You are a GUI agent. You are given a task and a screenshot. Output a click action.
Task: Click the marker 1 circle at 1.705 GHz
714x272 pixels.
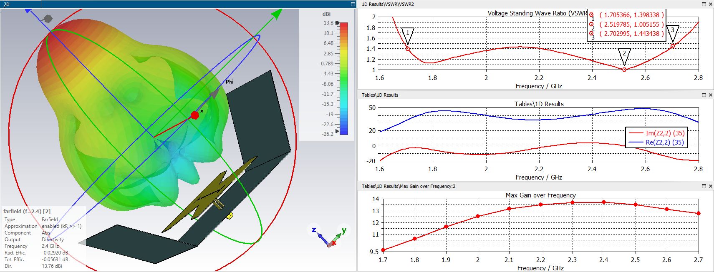[408, 49]
